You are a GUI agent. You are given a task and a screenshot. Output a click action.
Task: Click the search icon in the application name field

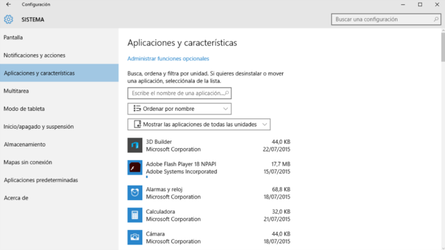pos(227,93)
